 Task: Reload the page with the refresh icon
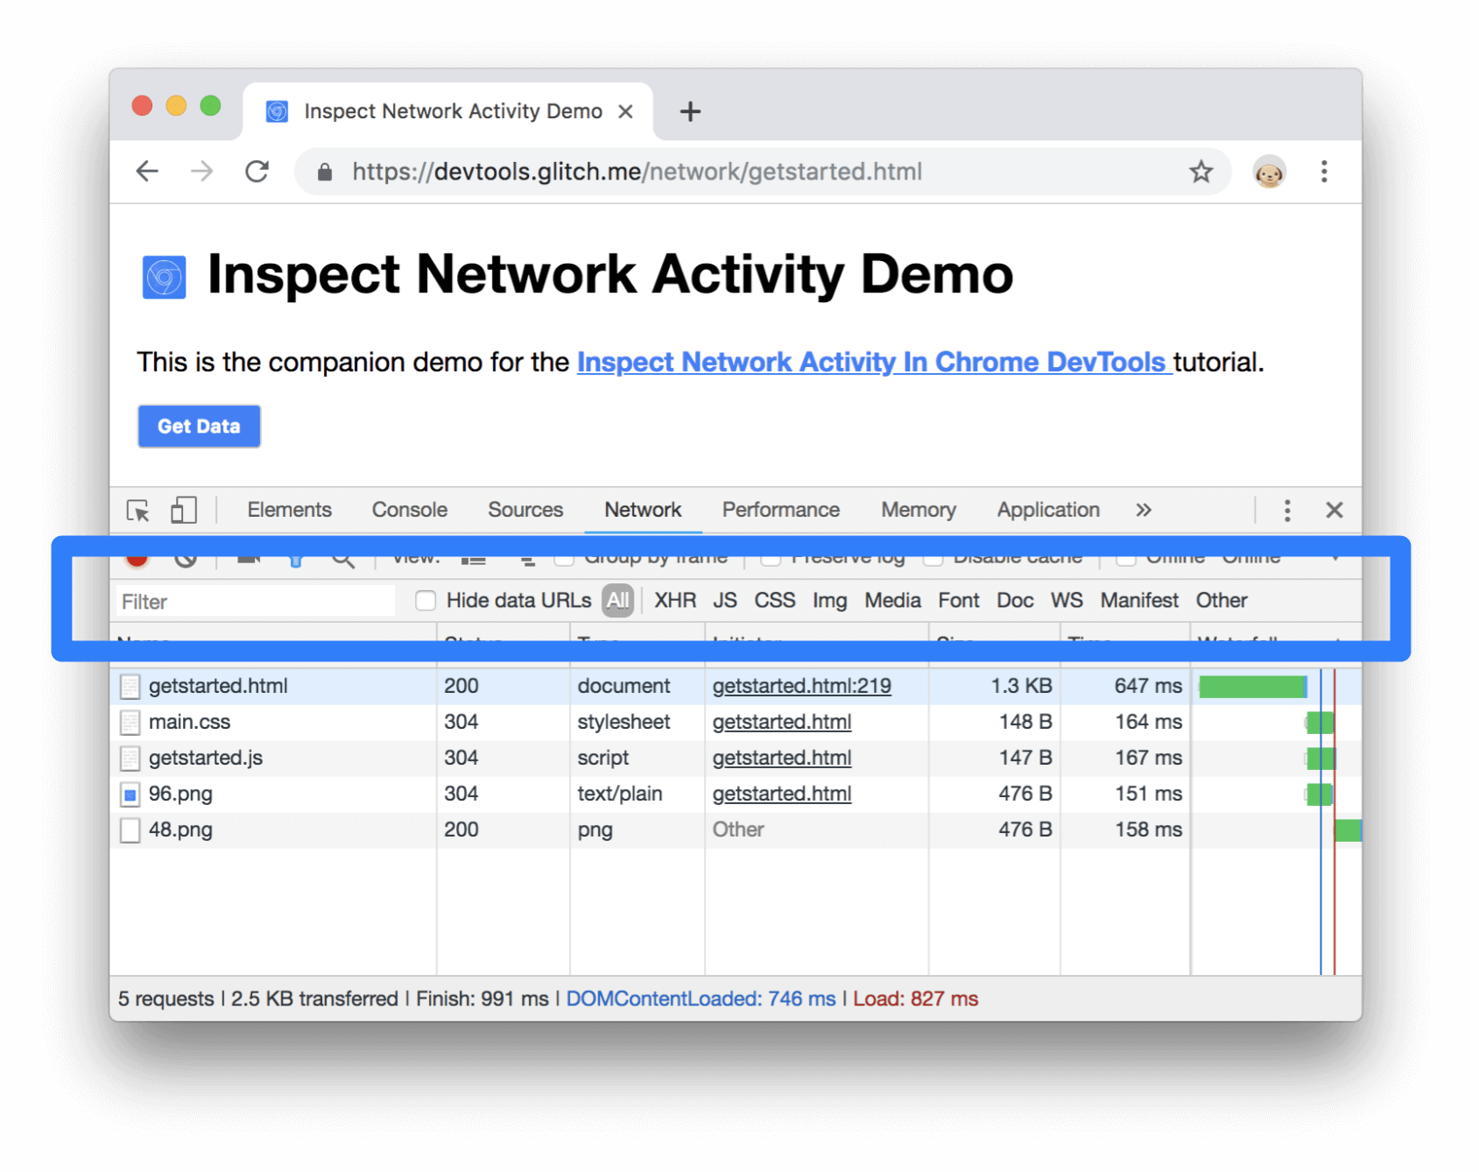tap(257, 172)
